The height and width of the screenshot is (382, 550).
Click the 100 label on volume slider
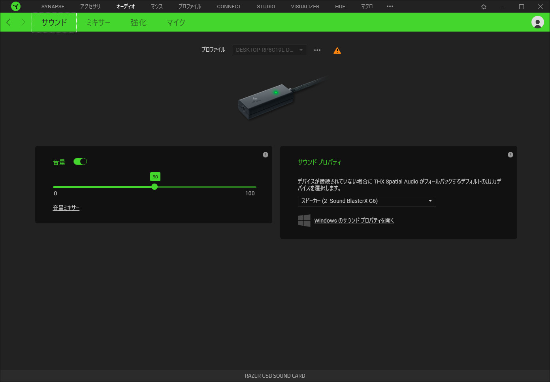(250, 193)
